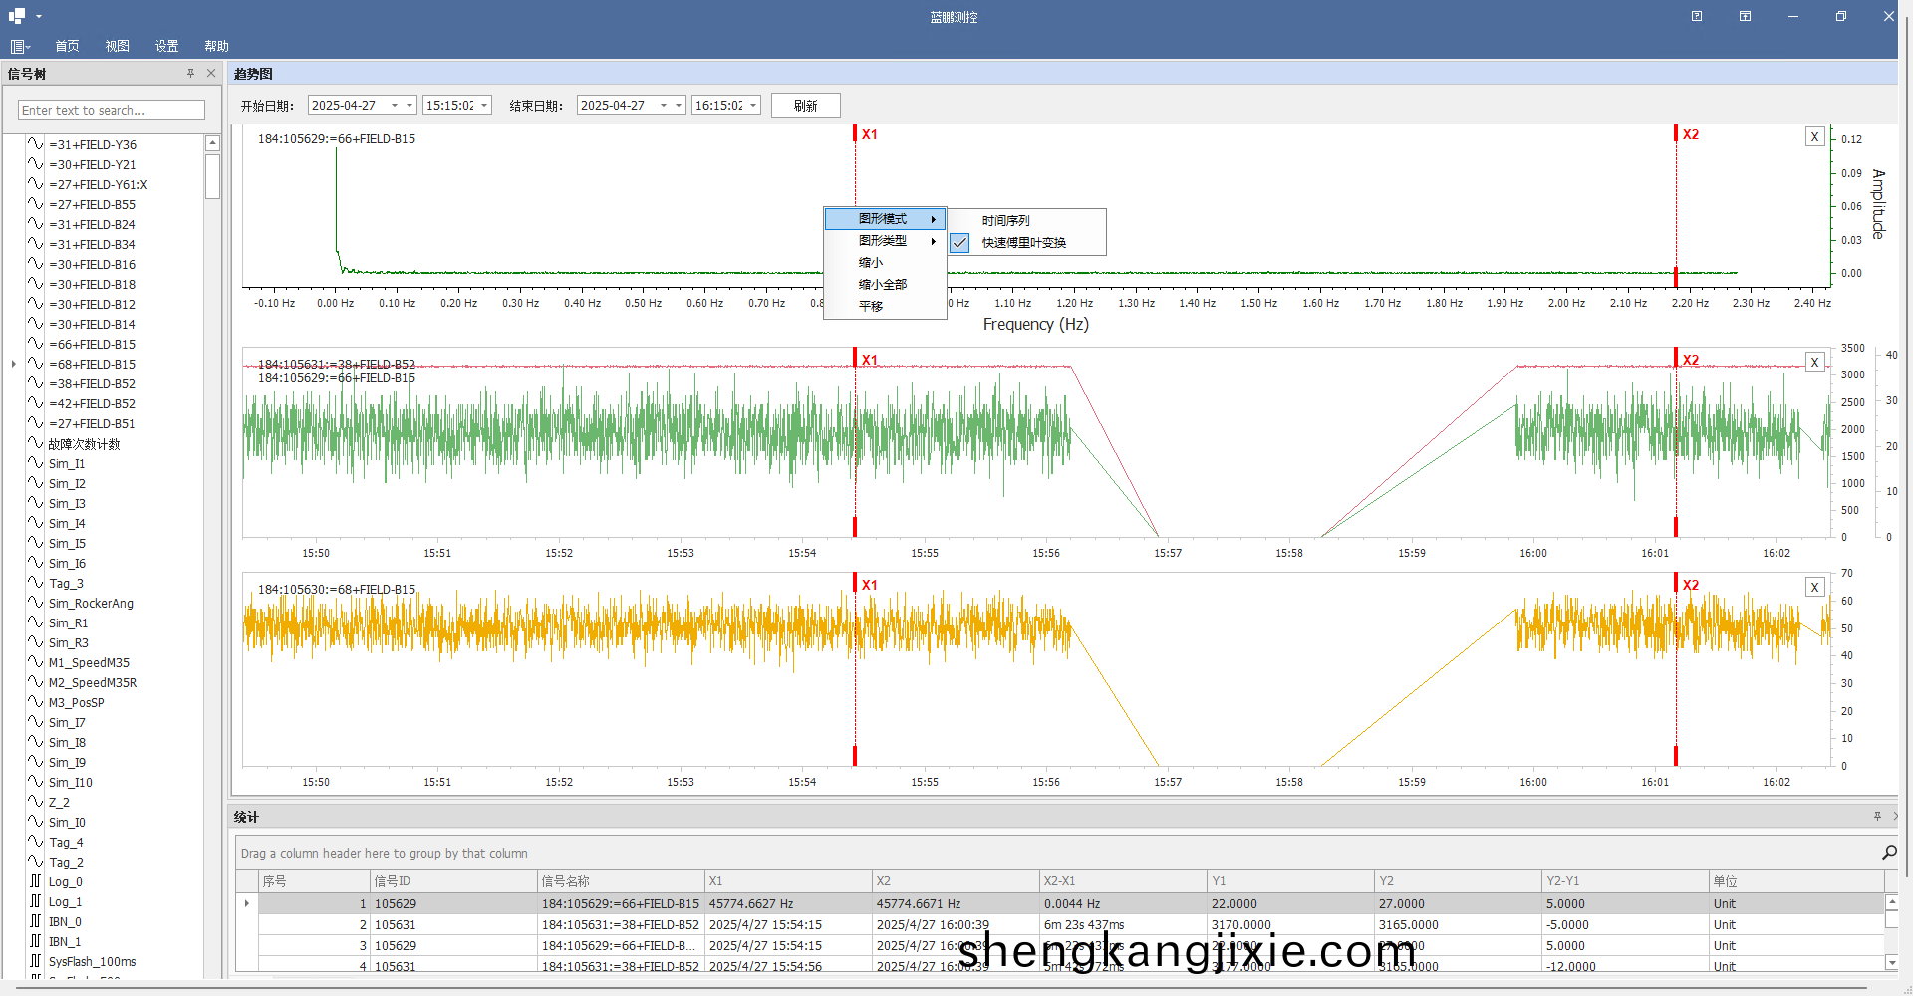Click the help icon in title bar

[x=1696, y=16]
